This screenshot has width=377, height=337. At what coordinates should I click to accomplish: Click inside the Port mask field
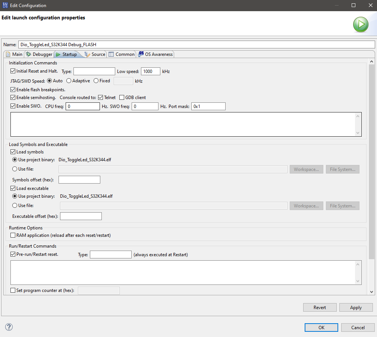coord(208,106)
